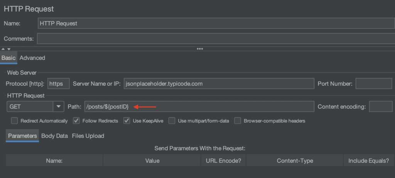Open the HTTP method dropdown arrow
Viewport: 395px width, 178px height.
(x=59, y=107)
